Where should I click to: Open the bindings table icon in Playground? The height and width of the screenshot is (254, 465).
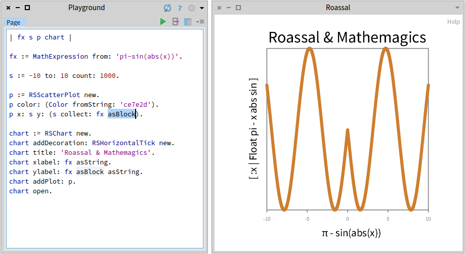tap(188, 22)
